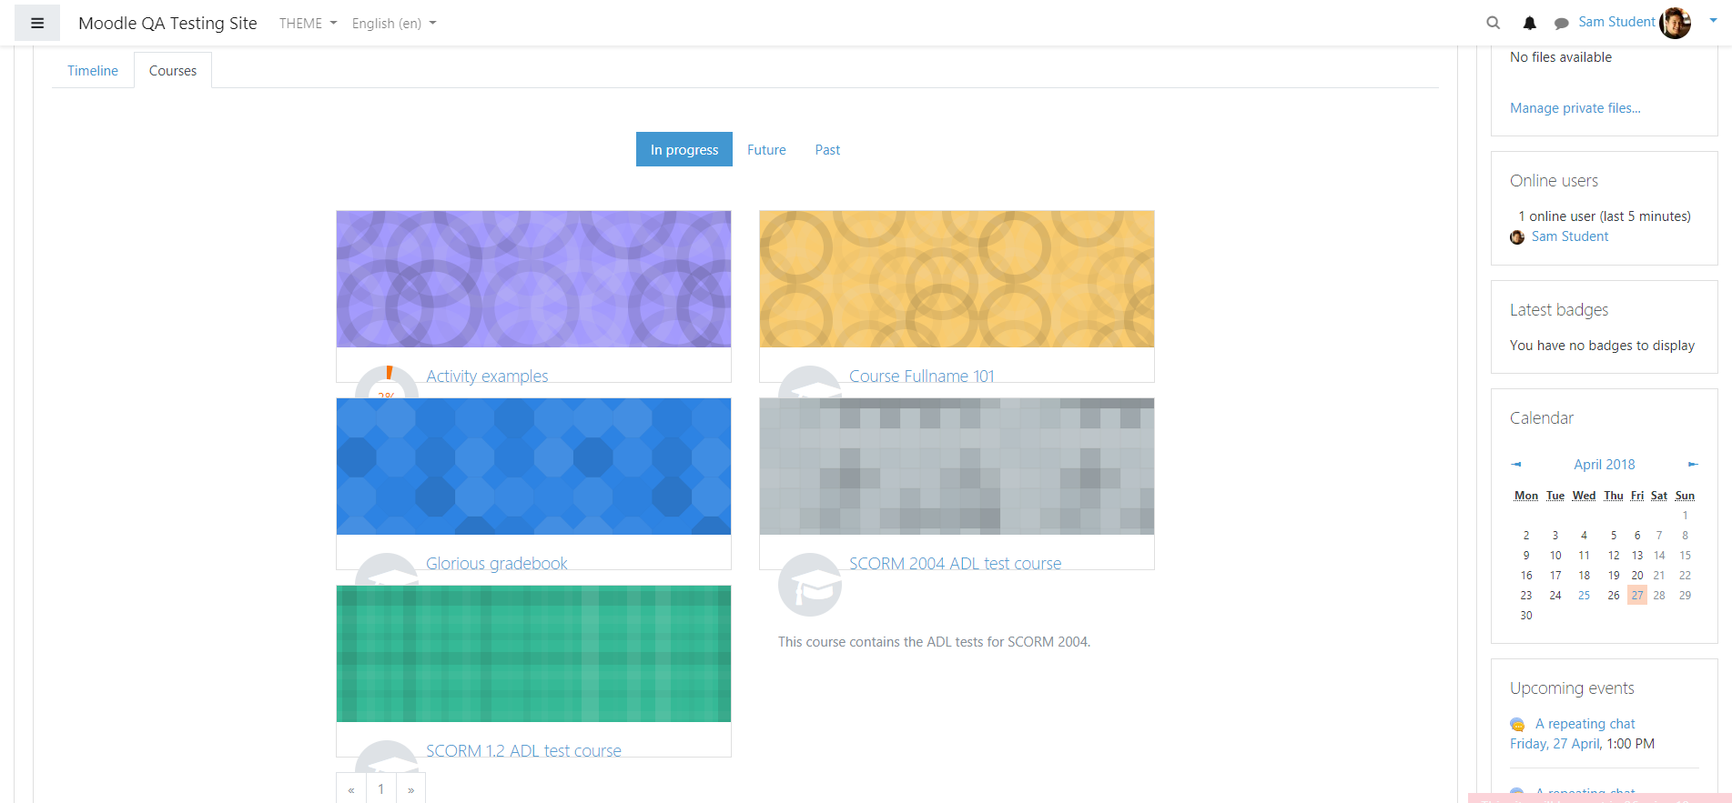Open the Course Fullname 101 orange image
The width and height of the screenshot is (1732, 803).
957,278
